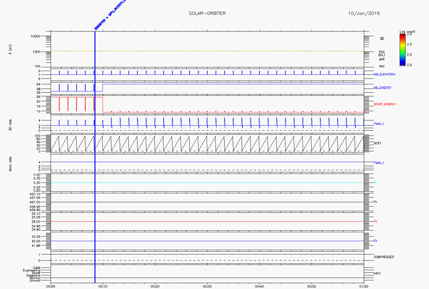Click the INFO panel label

(377, 274)
